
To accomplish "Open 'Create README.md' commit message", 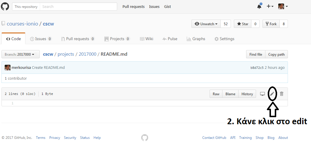I will tap(48, 68).
